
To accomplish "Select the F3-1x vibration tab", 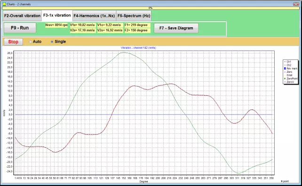I will [57, 15].
